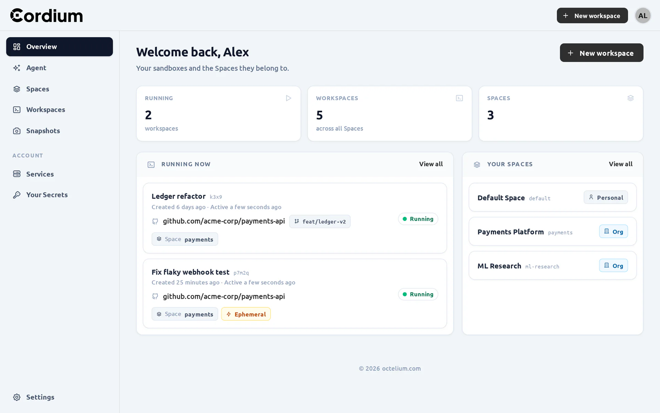Open the Ledger refactor workspace
Screen dimensions: 660x413
[295, 218]
